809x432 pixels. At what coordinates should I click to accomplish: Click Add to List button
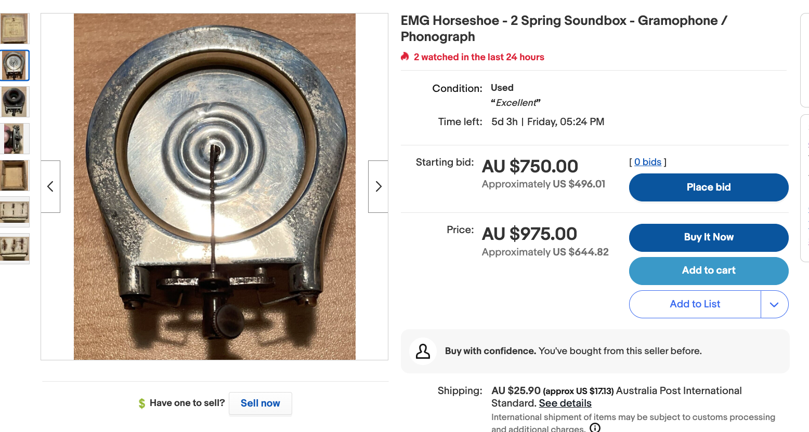point(695,304)
